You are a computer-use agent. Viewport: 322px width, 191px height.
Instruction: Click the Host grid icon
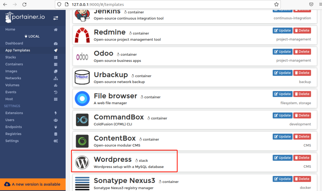coord(56,99)
